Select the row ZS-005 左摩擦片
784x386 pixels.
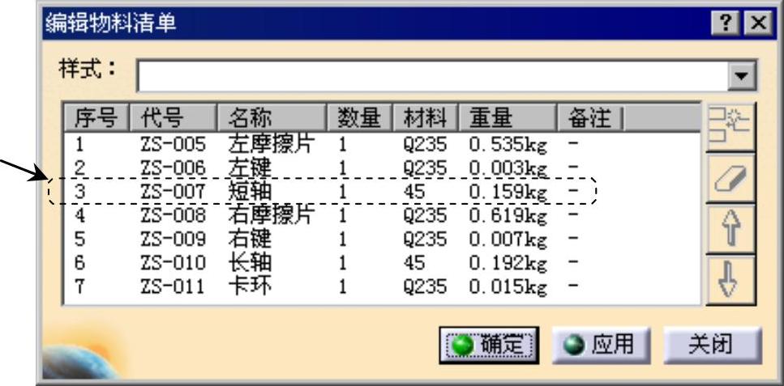coord(382,145)
